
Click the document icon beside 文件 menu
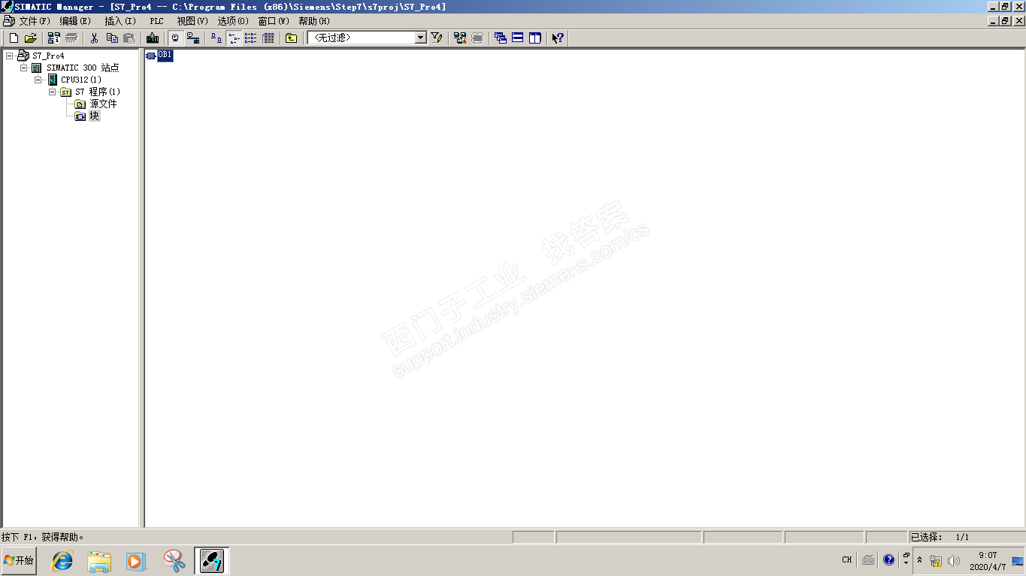[8, 21]
